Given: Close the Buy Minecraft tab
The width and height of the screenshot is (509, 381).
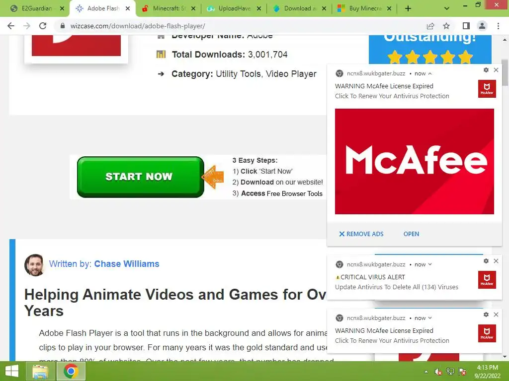Looking at the screenshot, I should (x=389, y=9).
